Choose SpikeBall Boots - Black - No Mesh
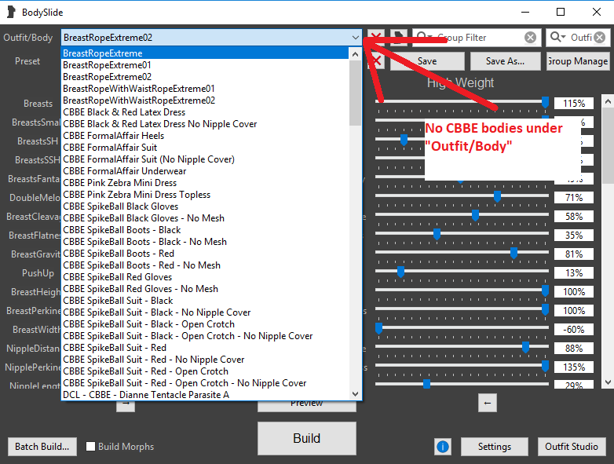Viewport: 614px width, 464px height. pos(205,242)
